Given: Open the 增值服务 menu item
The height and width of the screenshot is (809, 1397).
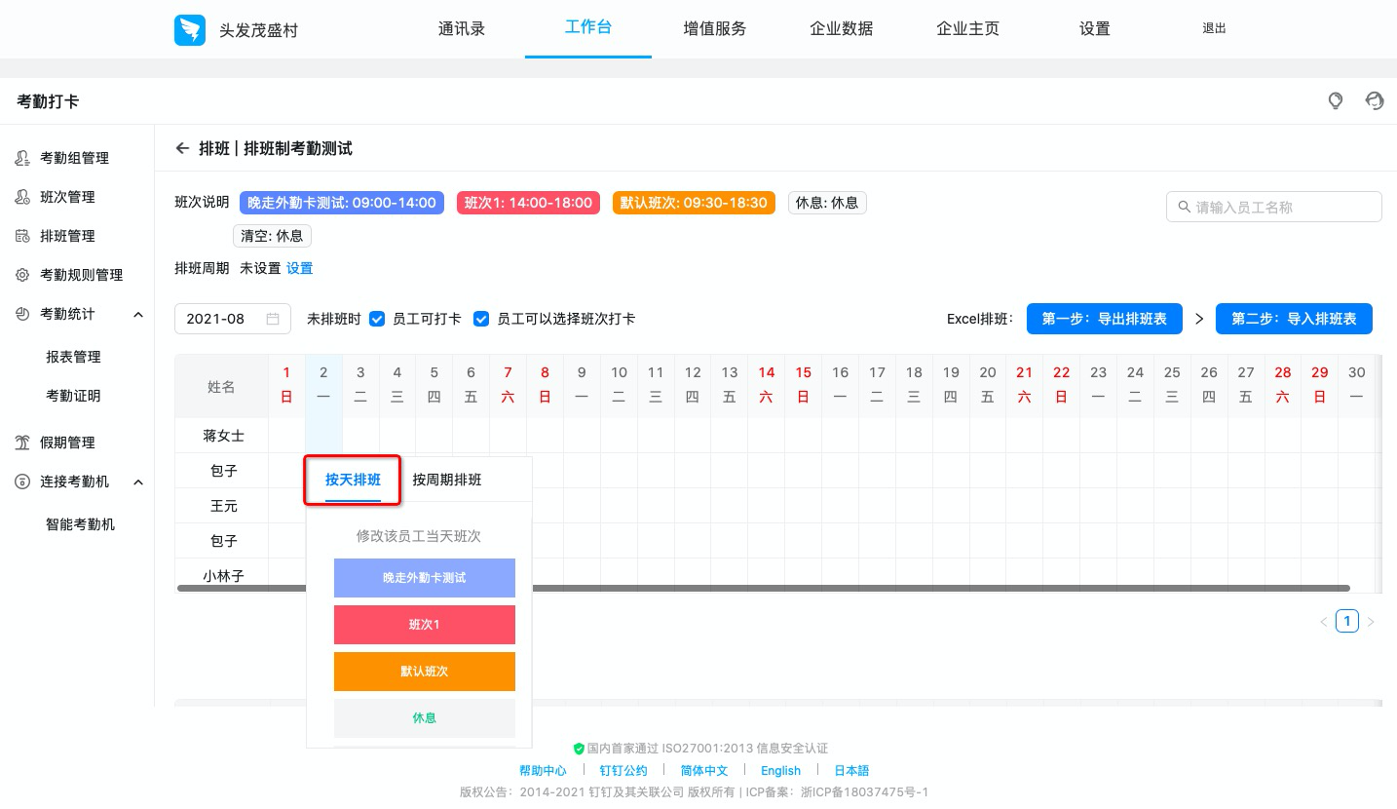Looking at the screenshot, I should pyautogui.click(x=714, y=28).
